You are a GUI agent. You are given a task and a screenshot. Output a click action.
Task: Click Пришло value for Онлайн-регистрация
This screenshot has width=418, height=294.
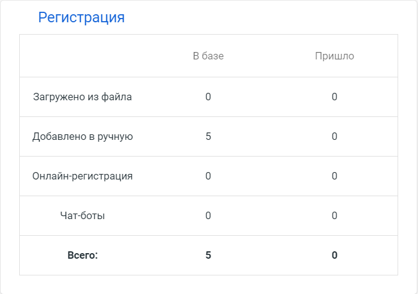(334, 176)
